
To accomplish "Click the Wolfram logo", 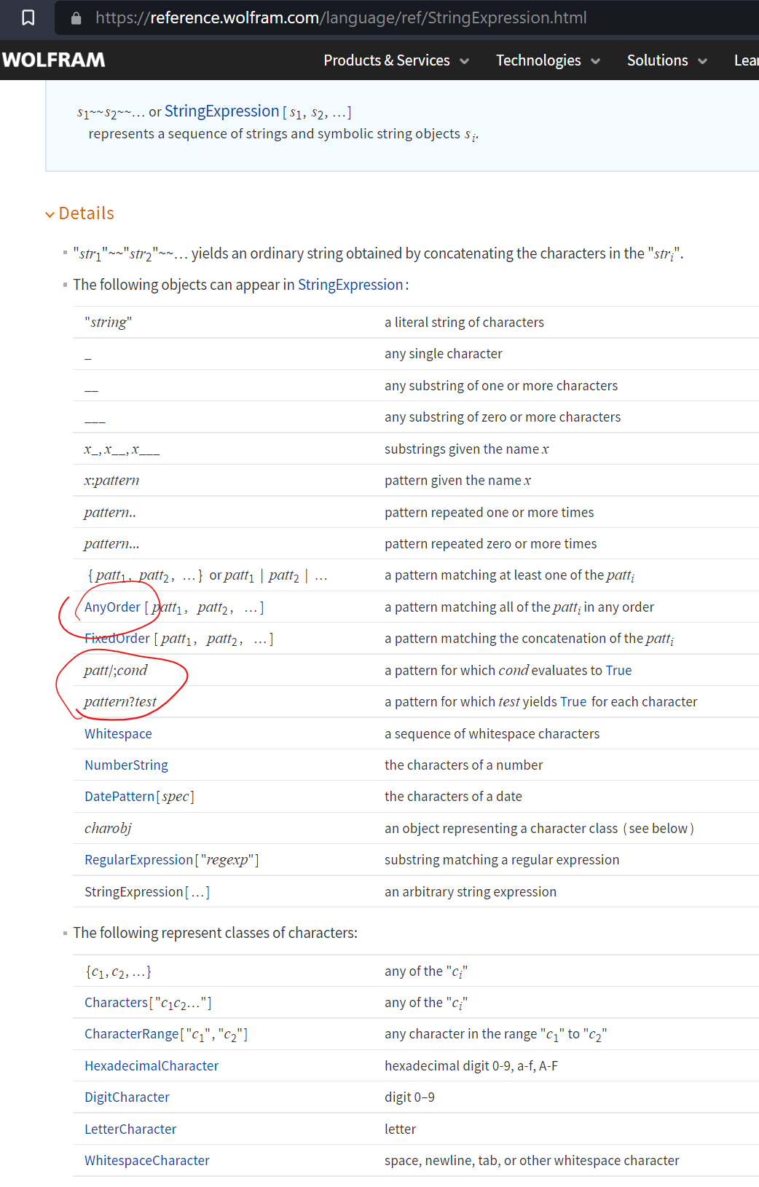I will click(x=53, y=60).
